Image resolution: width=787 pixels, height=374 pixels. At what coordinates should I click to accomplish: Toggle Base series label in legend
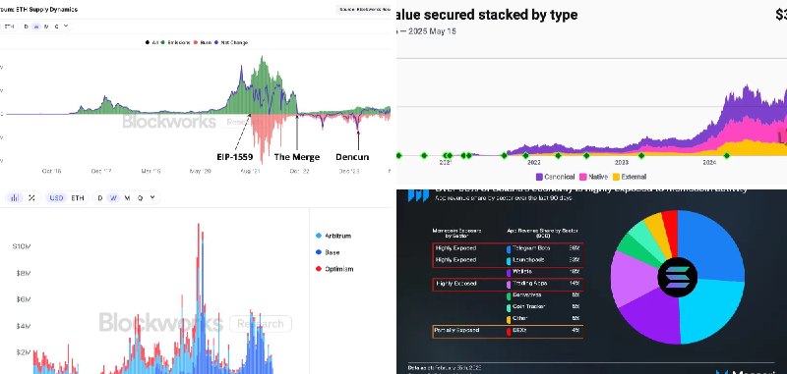pos(333,252)
